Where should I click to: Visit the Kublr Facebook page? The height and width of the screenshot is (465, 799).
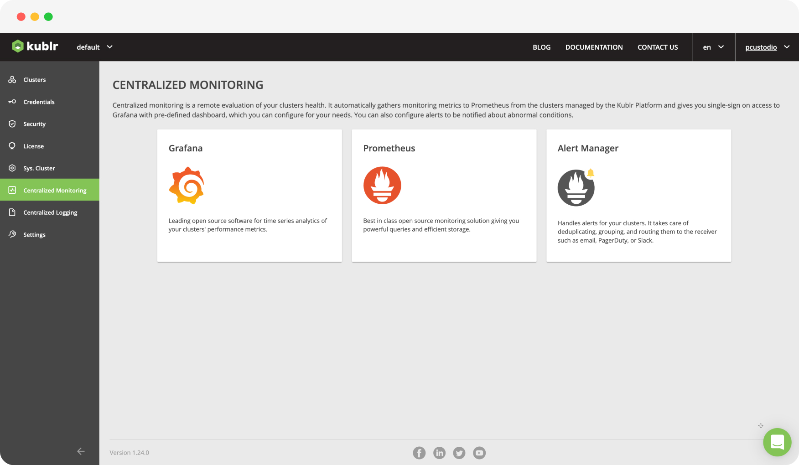[x=419, y=453]
